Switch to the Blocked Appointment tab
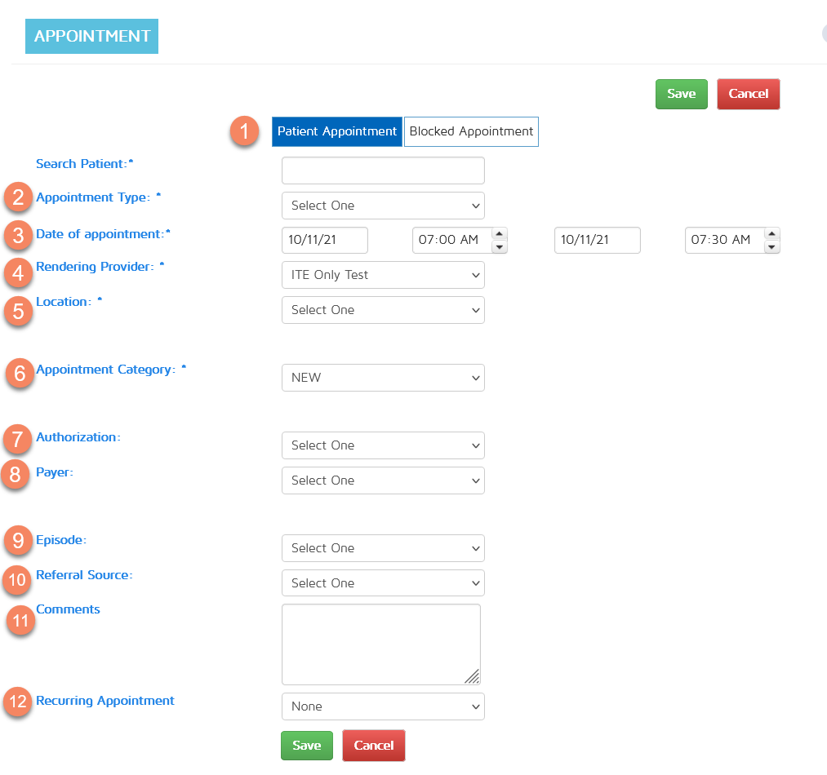 [x=471, y=131]
